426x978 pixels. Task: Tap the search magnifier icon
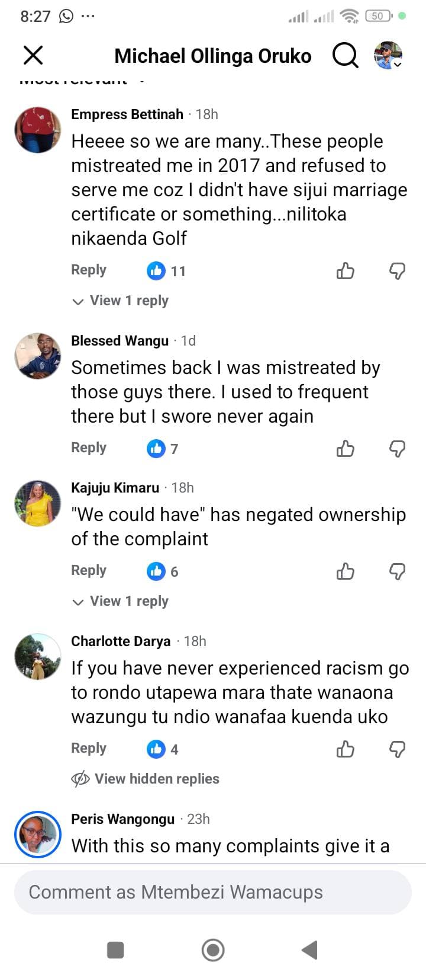[345, 56]
